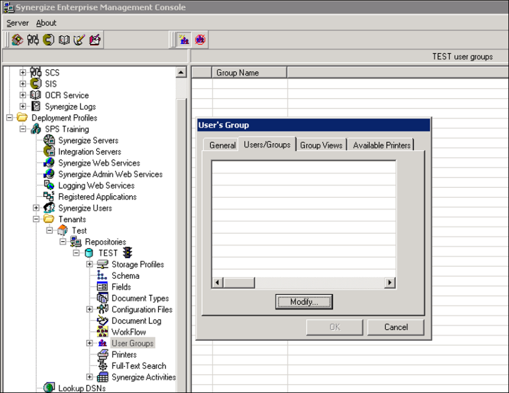Expand the Configuration Files node
Screen dimensions: 509x393
click(89, 309)
